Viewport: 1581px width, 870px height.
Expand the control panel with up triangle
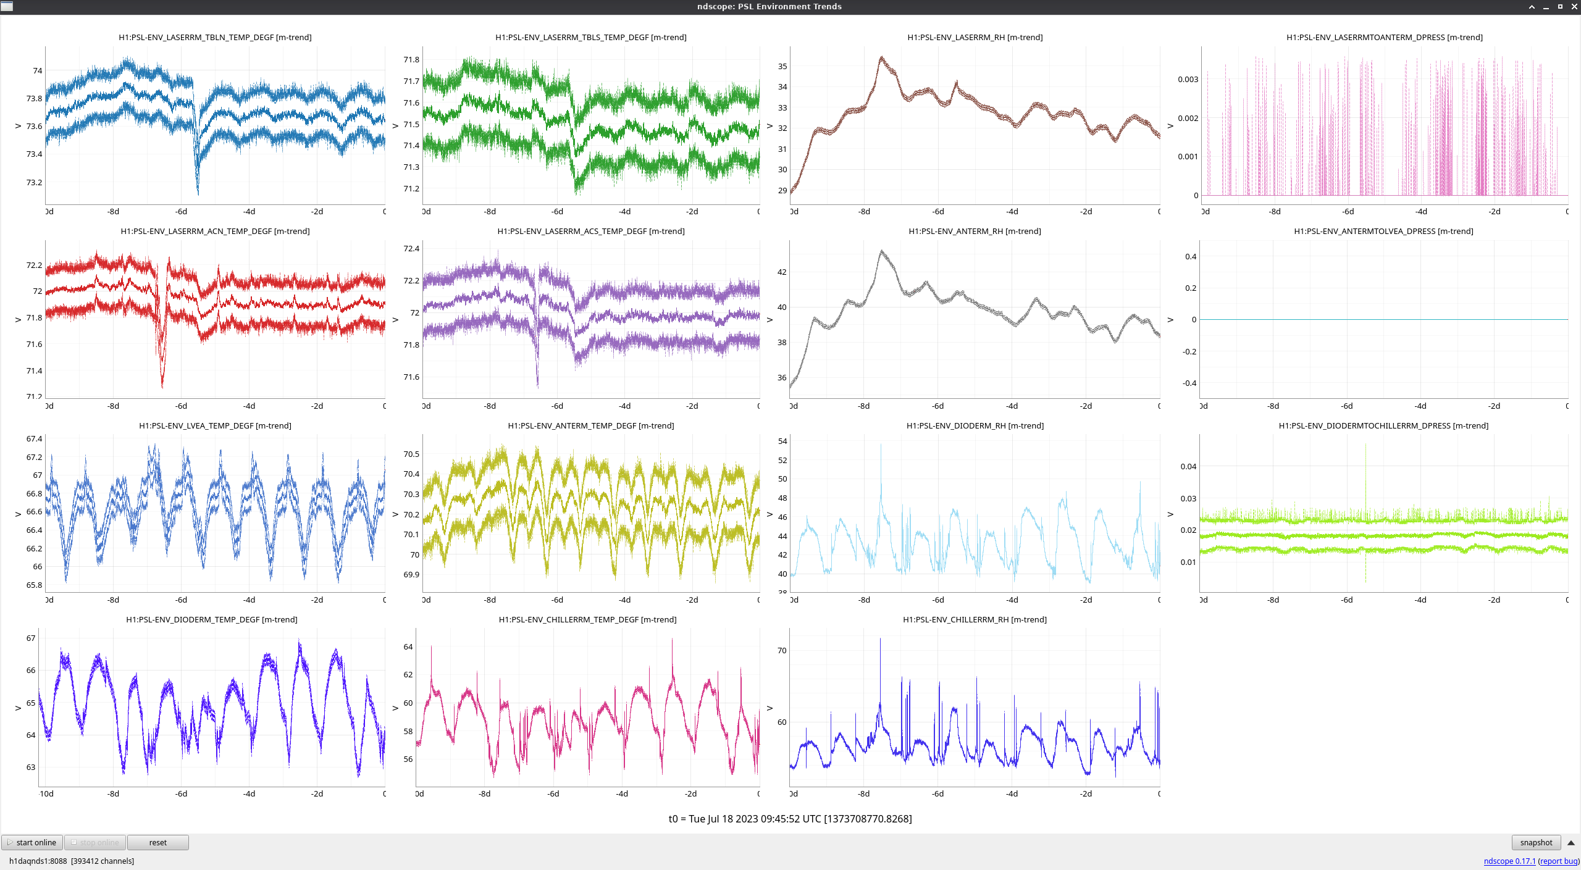[x=1571, y=843]
